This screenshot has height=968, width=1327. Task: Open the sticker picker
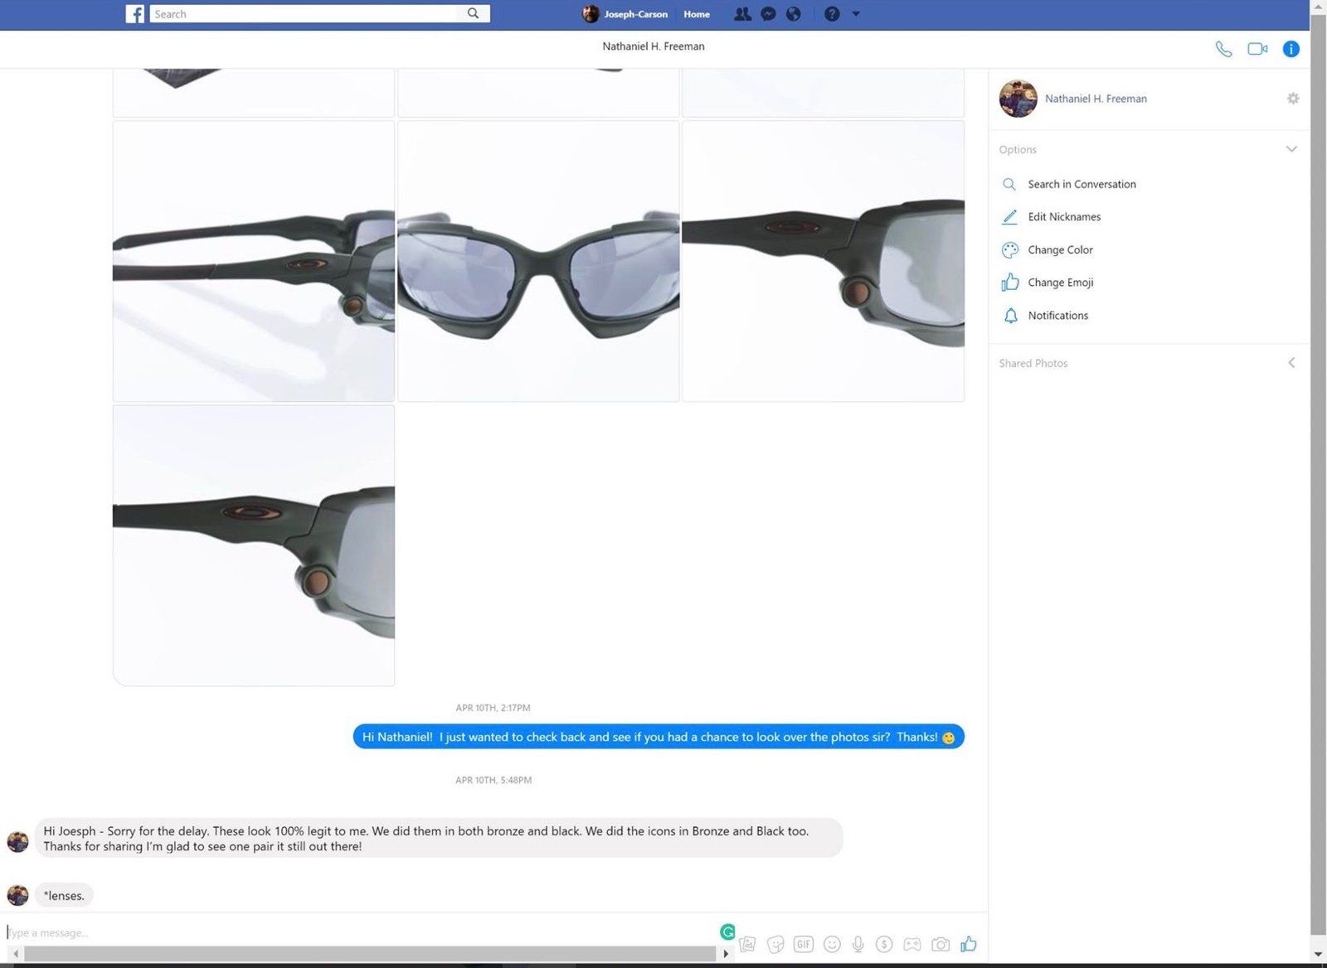tap(775, 944)
